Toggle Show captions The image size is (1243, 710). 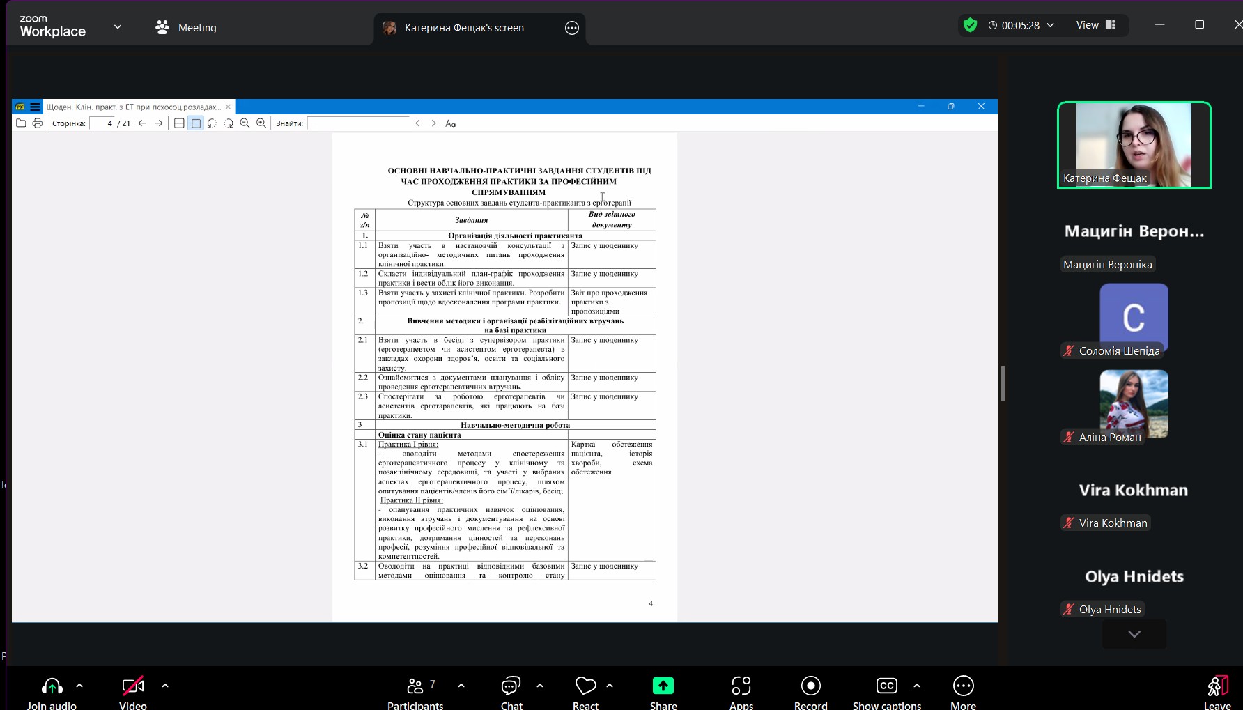886,686
